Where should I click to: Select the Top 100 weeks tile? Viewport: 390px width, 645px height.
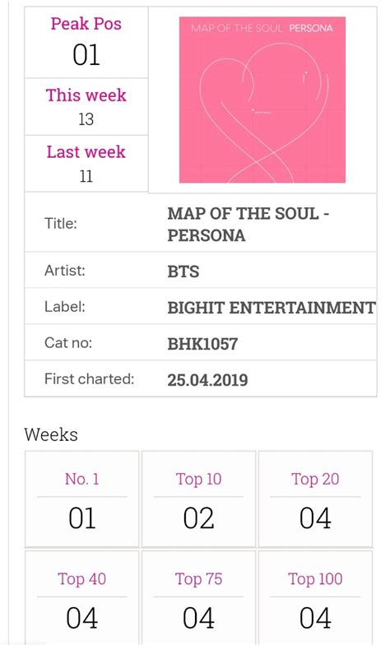[x=315, y=598]
